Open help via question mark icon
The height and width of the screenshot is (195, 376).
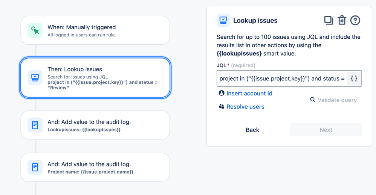(355, 20)
